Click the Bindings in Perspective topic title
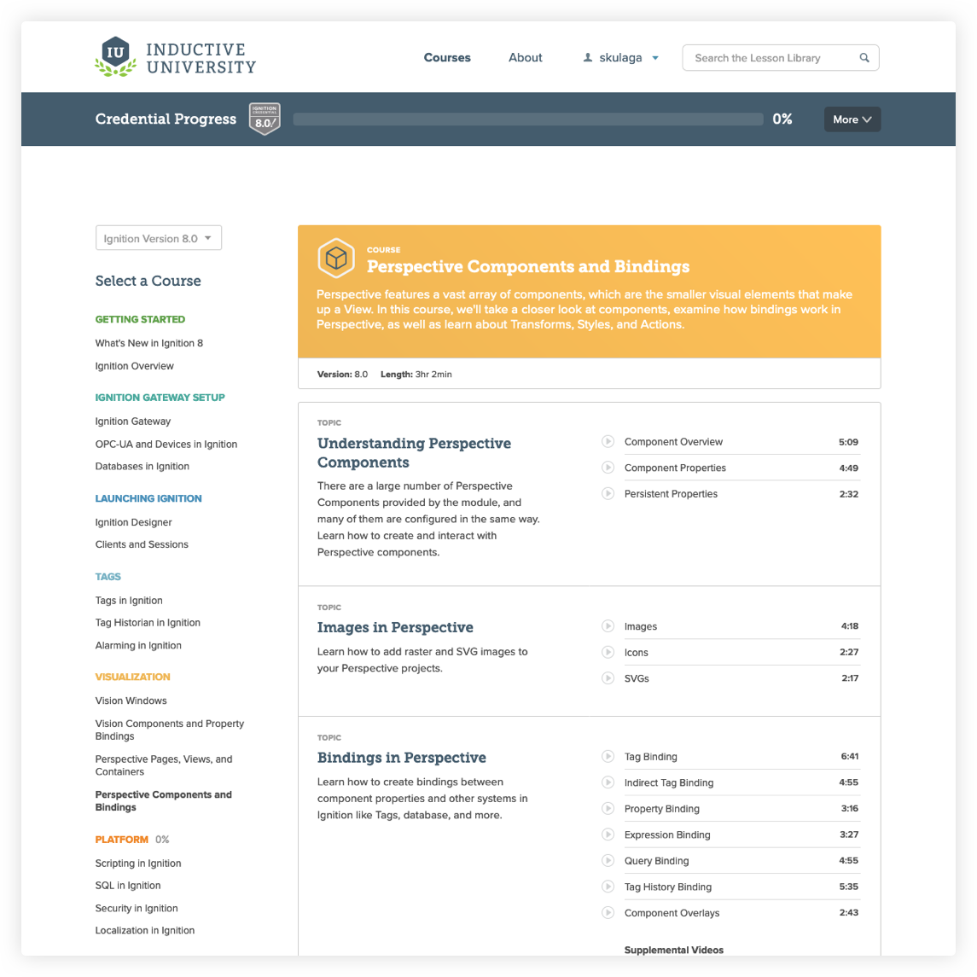This screenshot has height=977, width=977. 401,758
